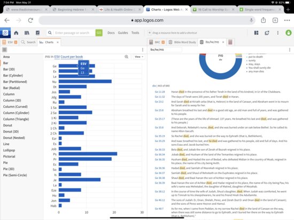Open the Logos home icon
The image size is (294, 220).
pos(16,33)
